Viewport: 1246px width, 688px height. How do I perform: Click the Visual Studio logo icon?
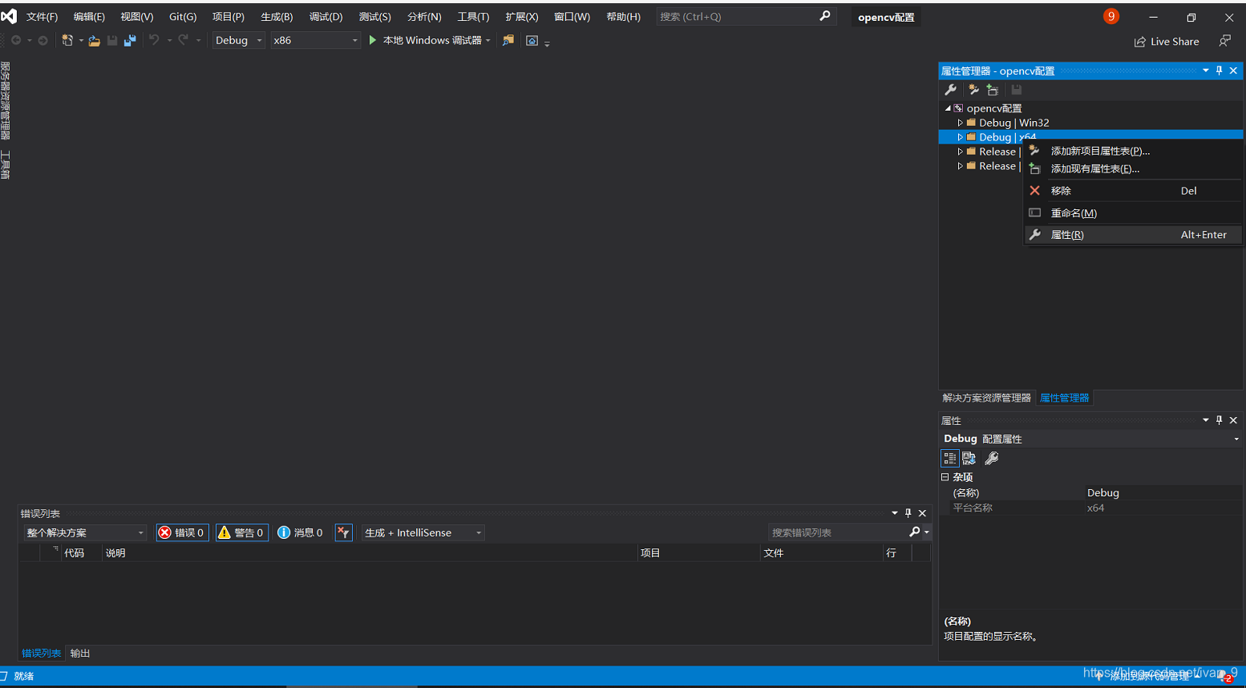pos(9,16)
